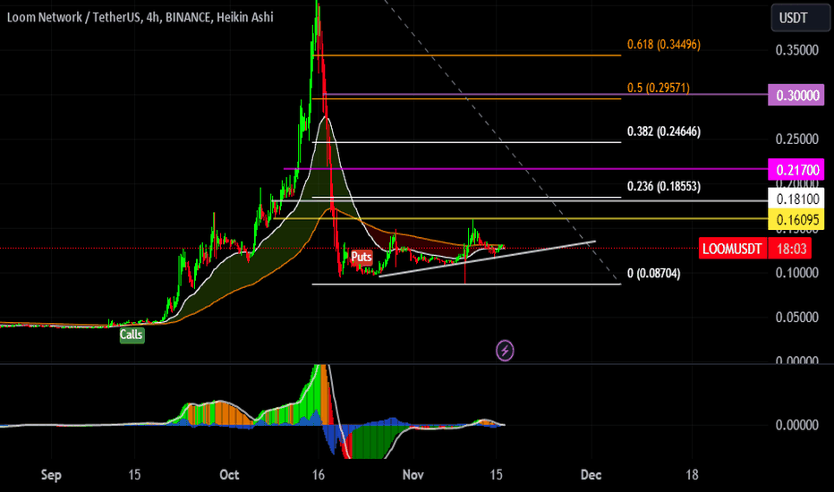Select the yellow 0.16095 price label
Viewport: 834px width, 492px height.
[x=796, y=220]
